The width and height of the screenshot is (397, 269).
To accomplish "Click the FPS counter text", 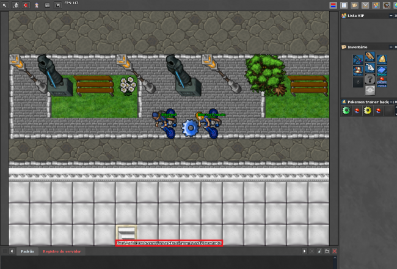I will click(71, 3).
